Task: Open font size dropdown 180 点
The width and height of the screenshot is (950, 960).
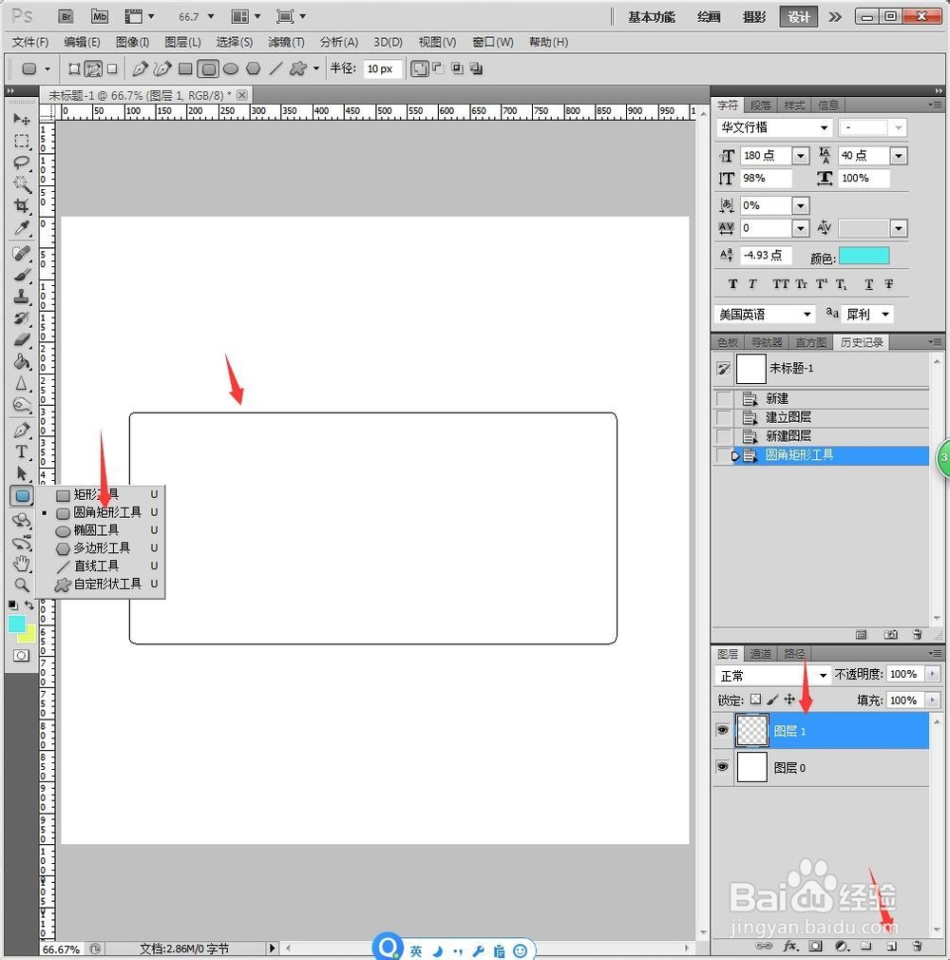Action: tap(801, 156)
